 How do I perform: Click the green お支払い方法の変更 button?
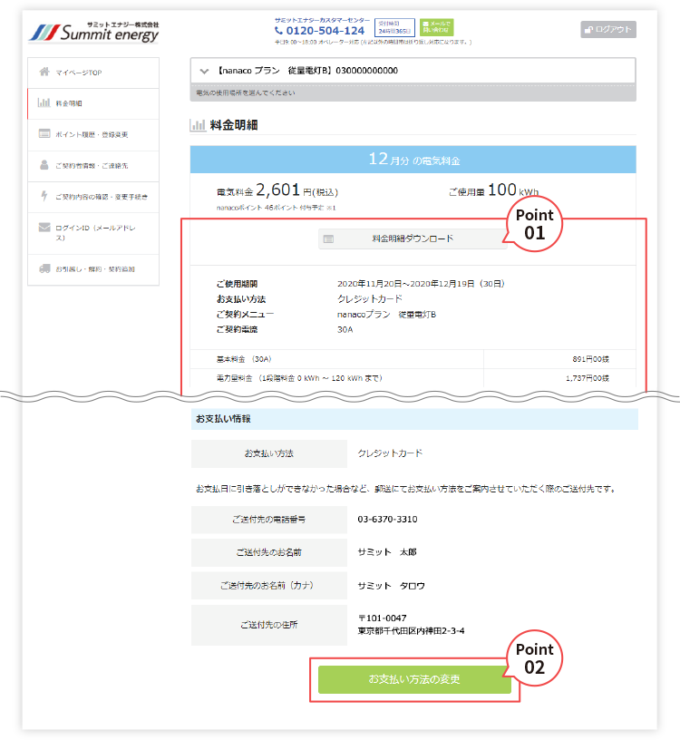(414, 679)
